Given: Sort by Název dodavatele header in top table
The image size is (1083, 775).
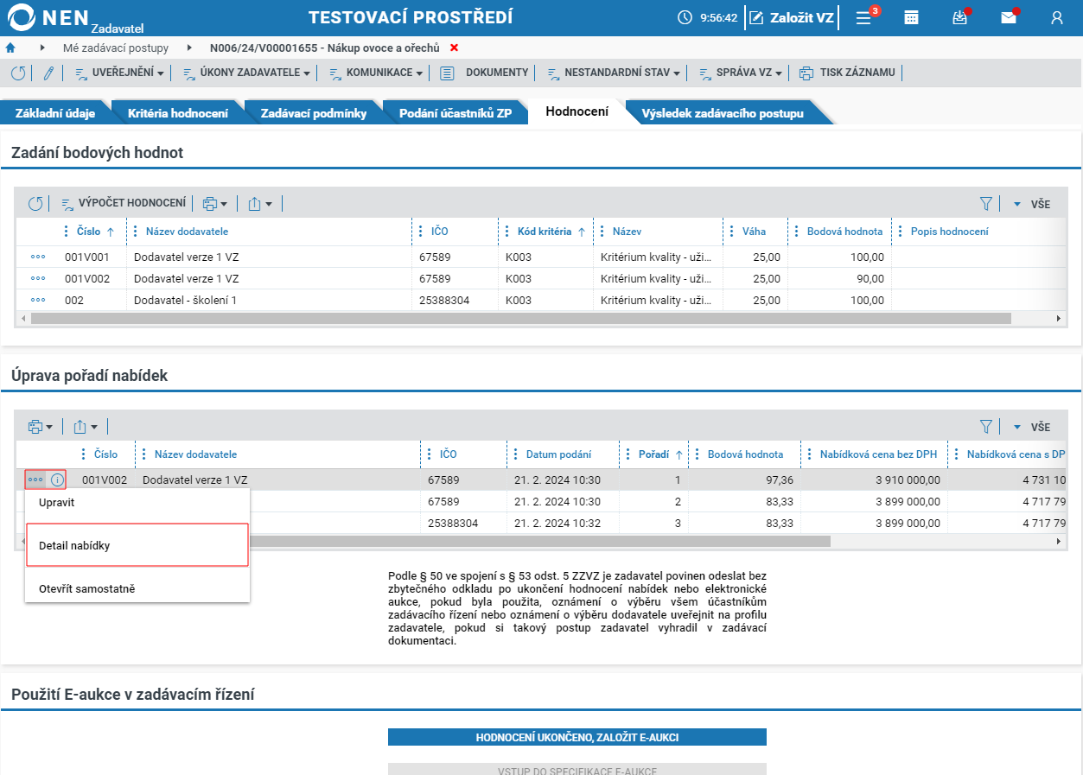Looking at the screenshot, I should click(x=187, y=232).
